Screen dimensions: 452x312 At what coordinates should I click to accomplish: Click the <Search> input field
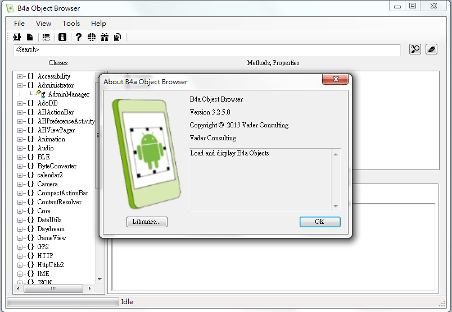[207, 50]
